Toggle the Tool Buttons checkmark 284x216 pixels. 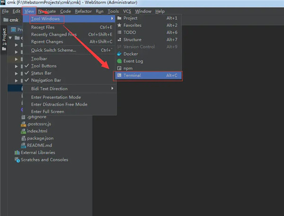click(x=27, y=66)
